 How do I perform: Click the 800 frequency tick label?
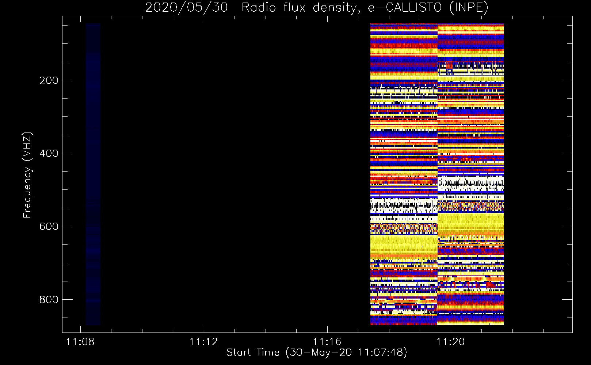click(49, 300)
